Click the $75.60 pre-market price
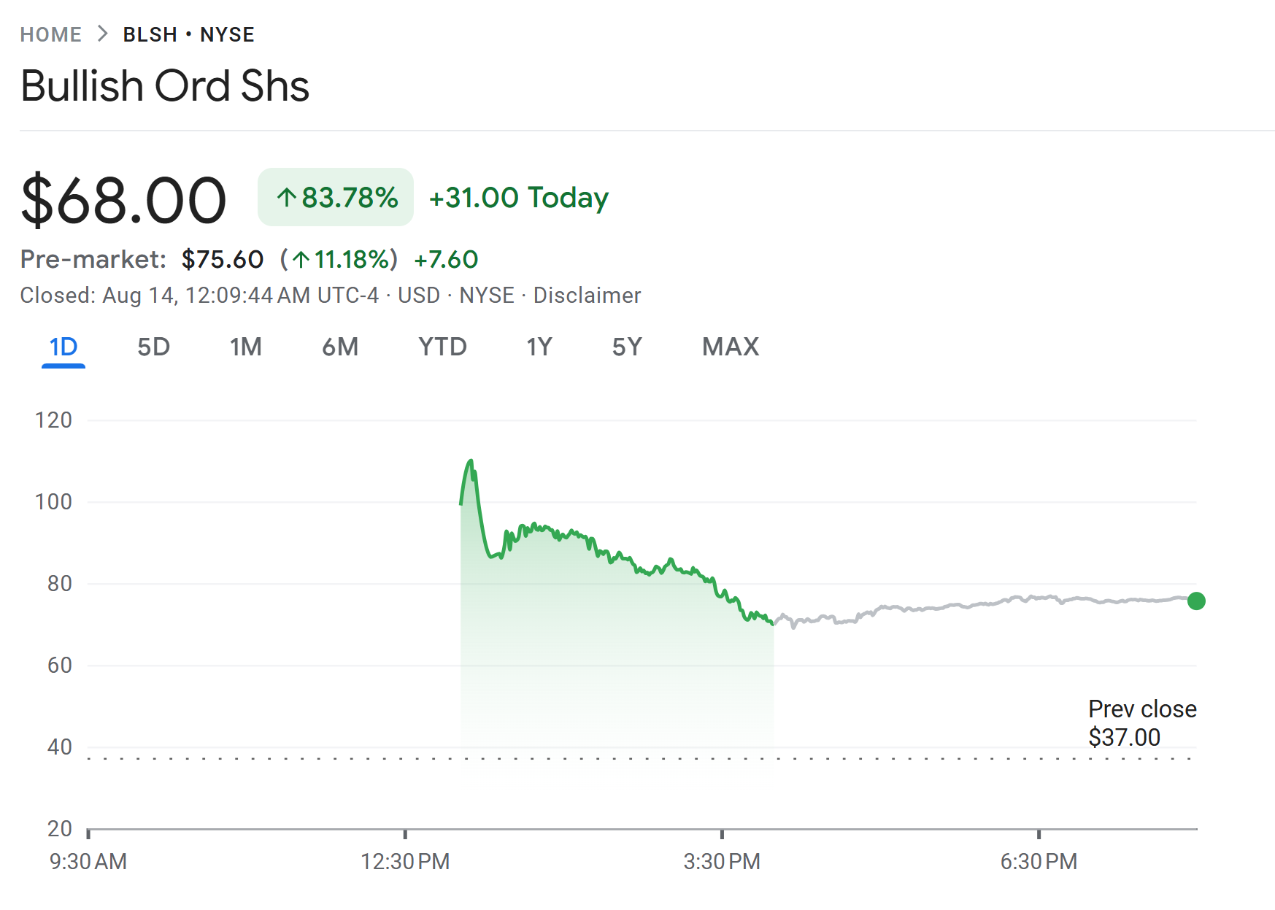 223,259
